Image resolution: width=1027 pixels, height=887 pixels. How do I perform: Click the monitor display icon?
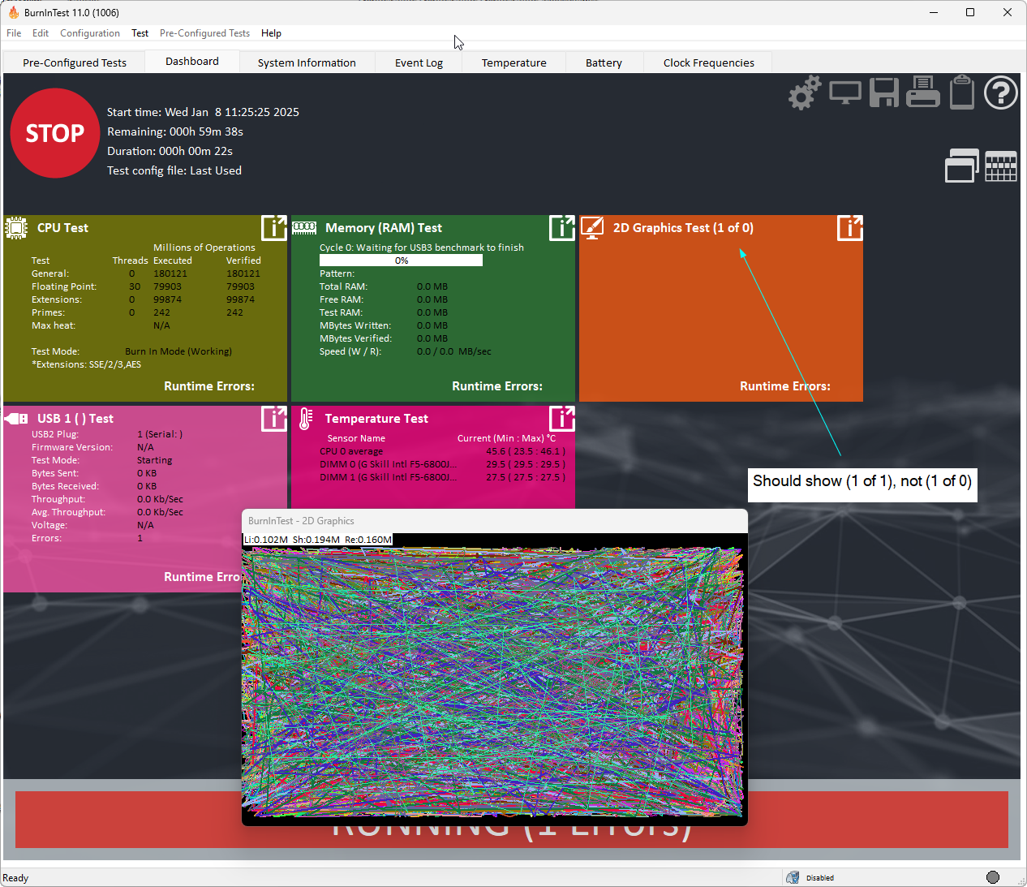tap(845, 93)
